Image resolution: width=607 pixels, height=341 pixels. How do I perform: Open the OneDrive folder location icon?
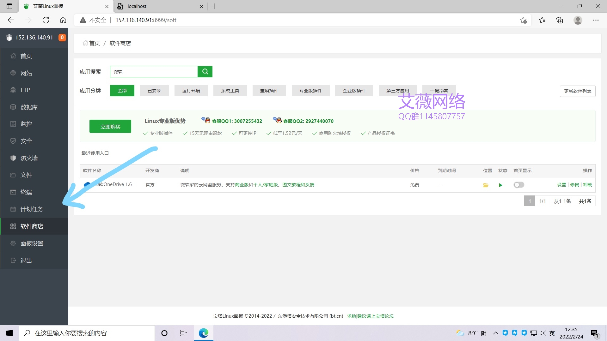486,185
